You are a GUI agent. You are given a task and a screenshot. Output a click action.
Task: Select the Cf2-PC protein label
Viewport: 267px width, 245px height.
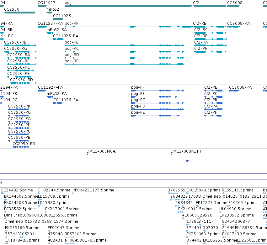(x=211, y=94)
